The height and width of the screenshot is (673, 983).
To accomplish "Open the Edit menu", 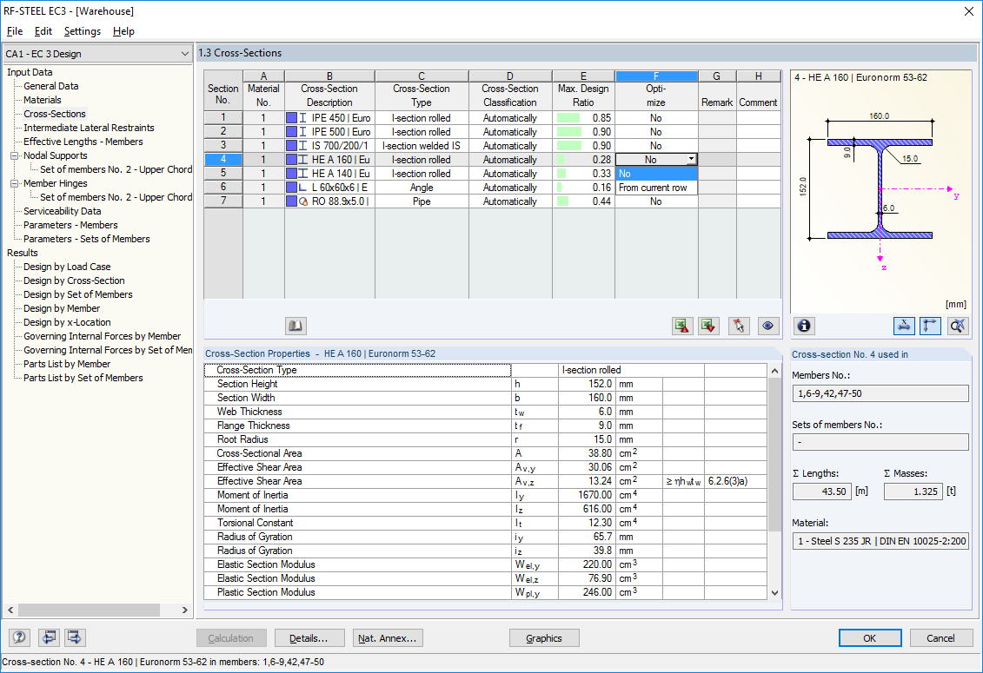I will point(43,31).
